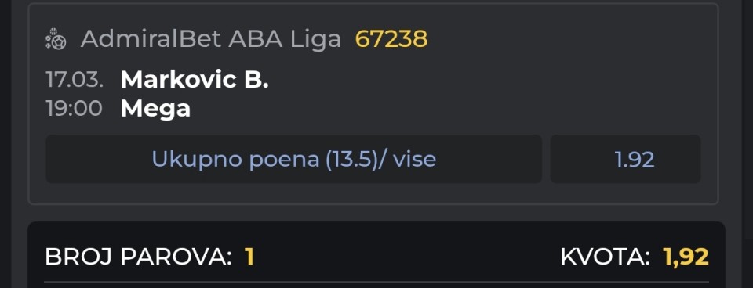Select the match code 67238

(391, 39)
